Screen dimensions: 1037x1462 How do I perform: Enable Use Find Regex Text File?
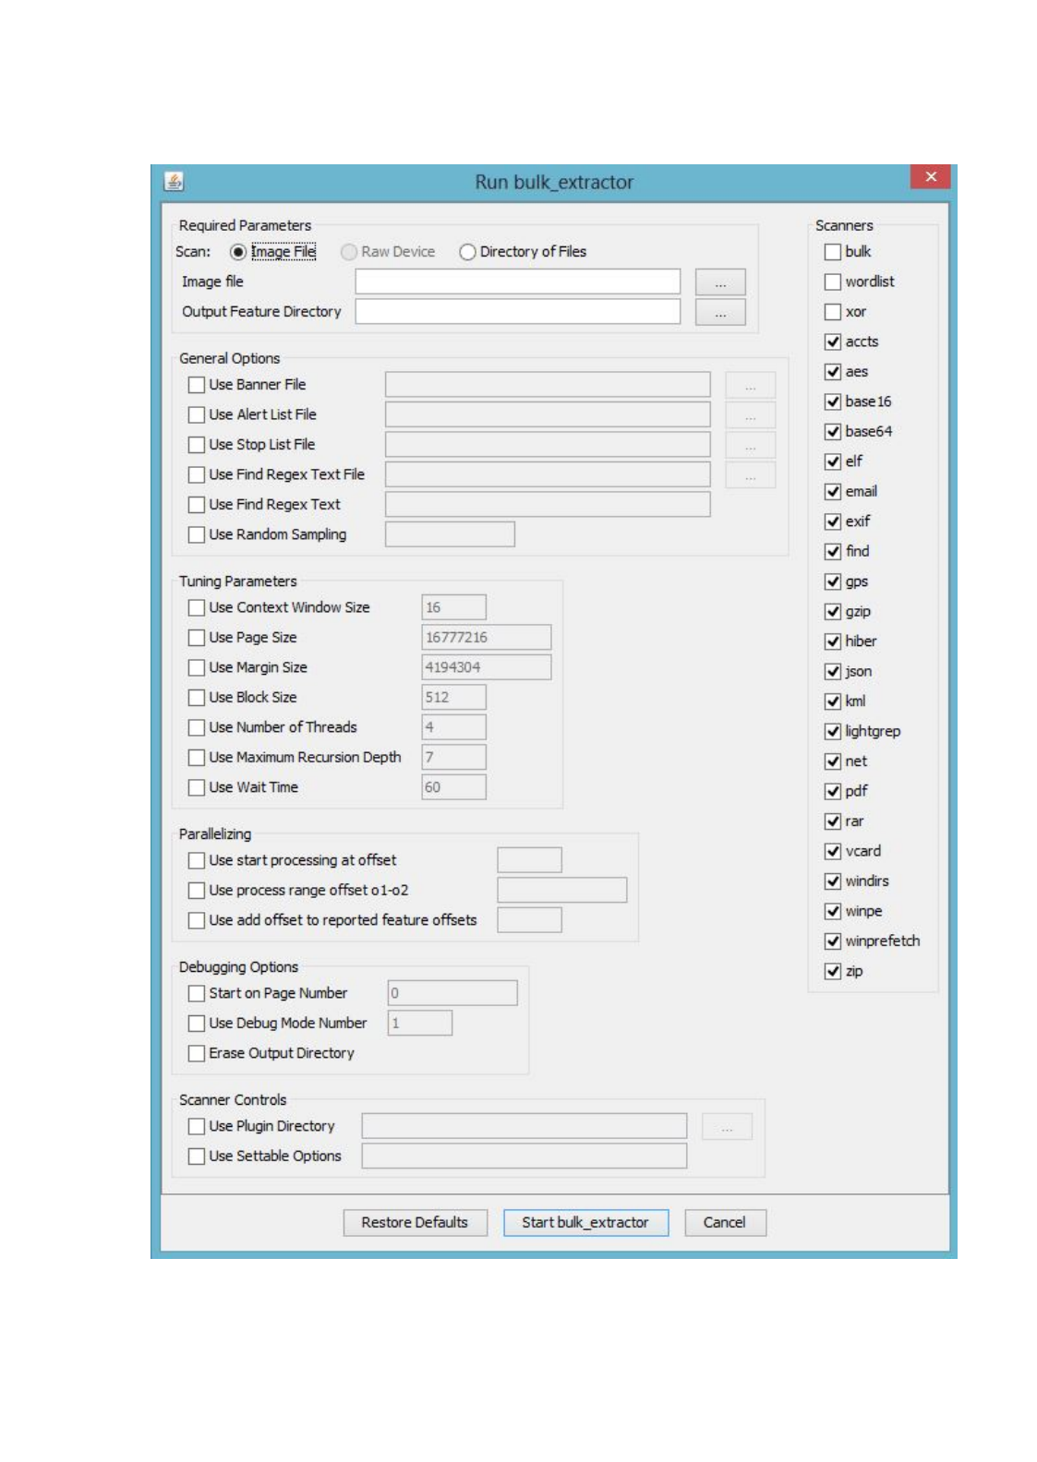[196, 474]
